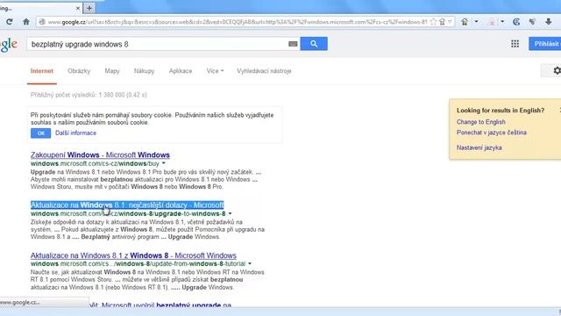Click the house icon inside the address bar
This screenshot has height=316, width=561.
pyautogui.click(x=442, y=22)
